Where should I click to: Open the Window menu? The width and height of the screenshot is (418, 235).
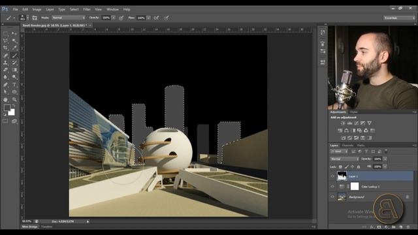tap(112, 9)
